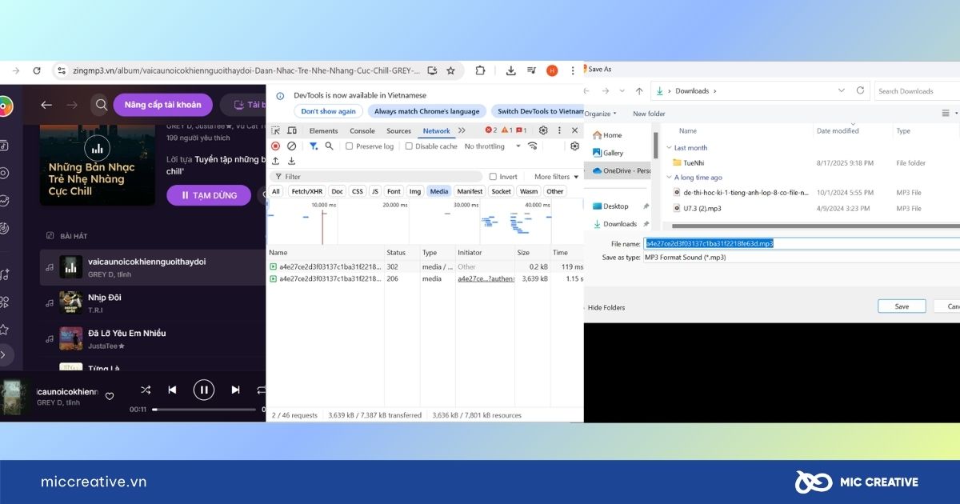Open network panel settings gear
This screenshot has width=960, height=504.
click(x=574, y=146)
